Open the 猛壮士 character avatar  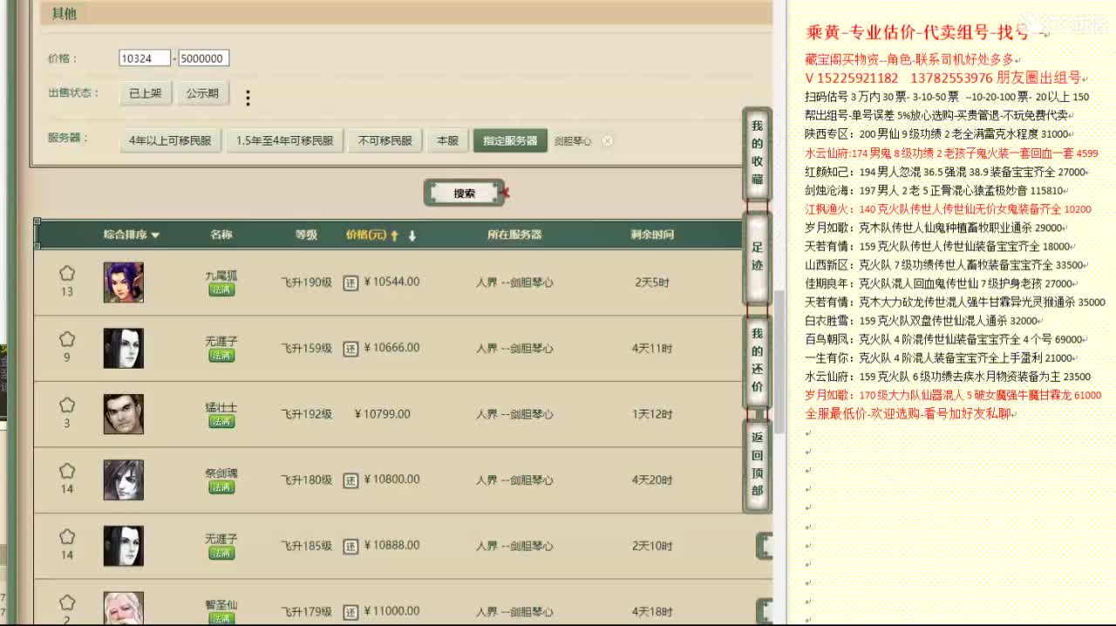click(124, 414)
